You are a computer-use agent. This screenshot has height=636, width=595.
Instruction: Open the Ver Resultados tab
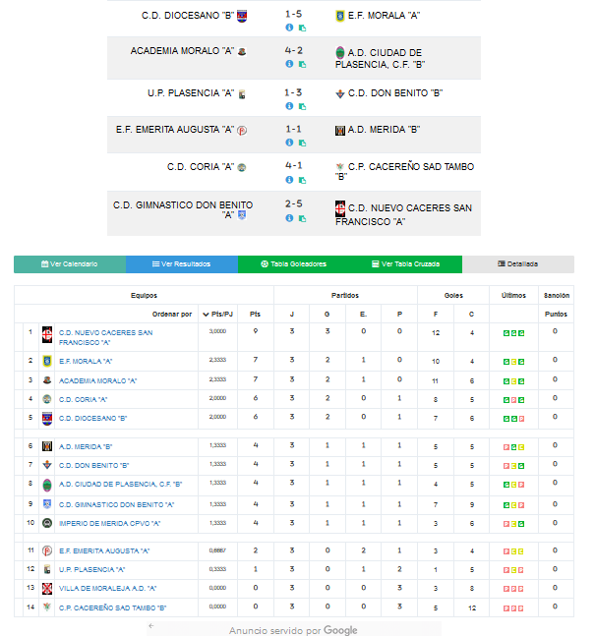click(182, 264)
